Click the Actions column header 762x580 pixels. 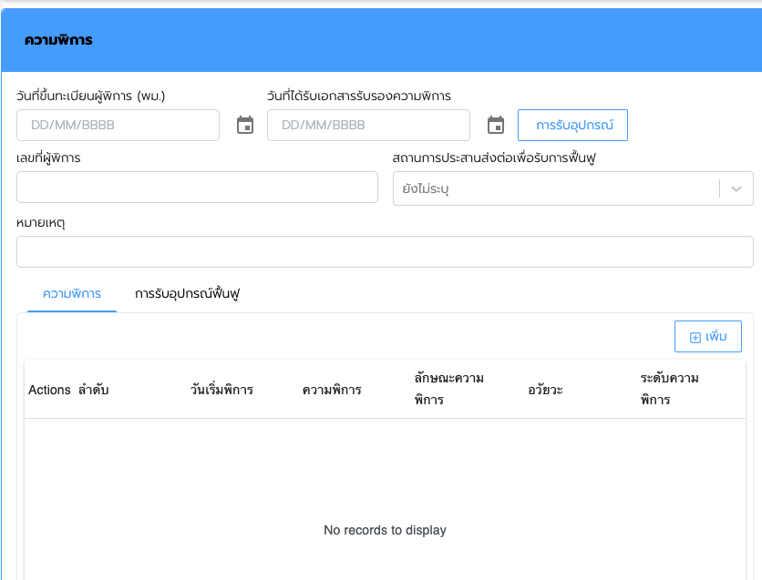point(49,390)
